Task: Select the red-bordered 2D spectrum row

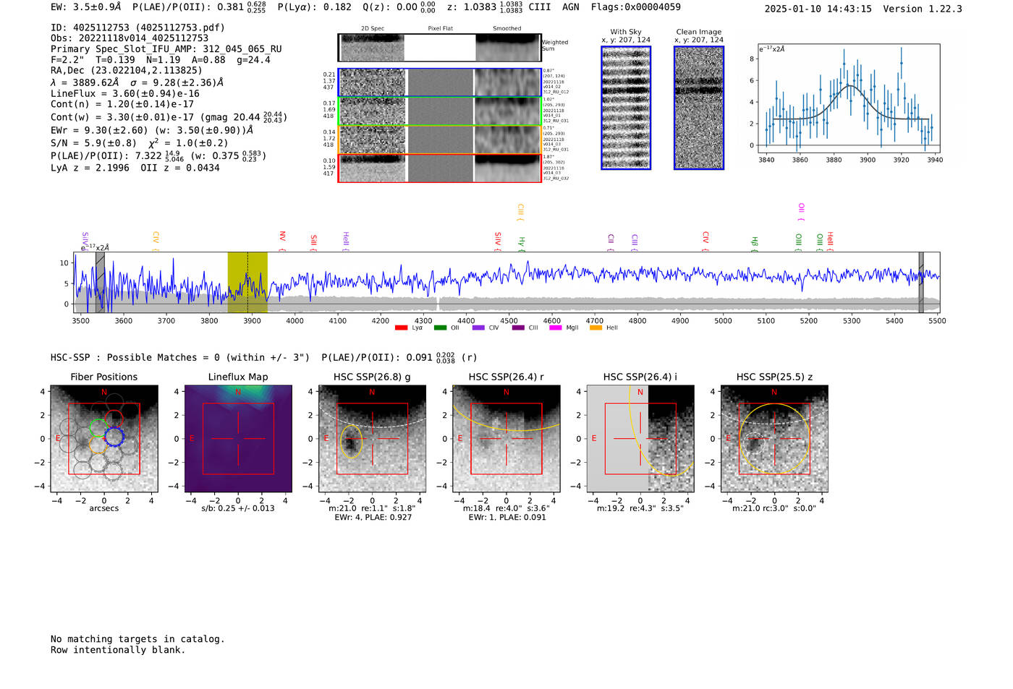Action: [x=439, y=168]
